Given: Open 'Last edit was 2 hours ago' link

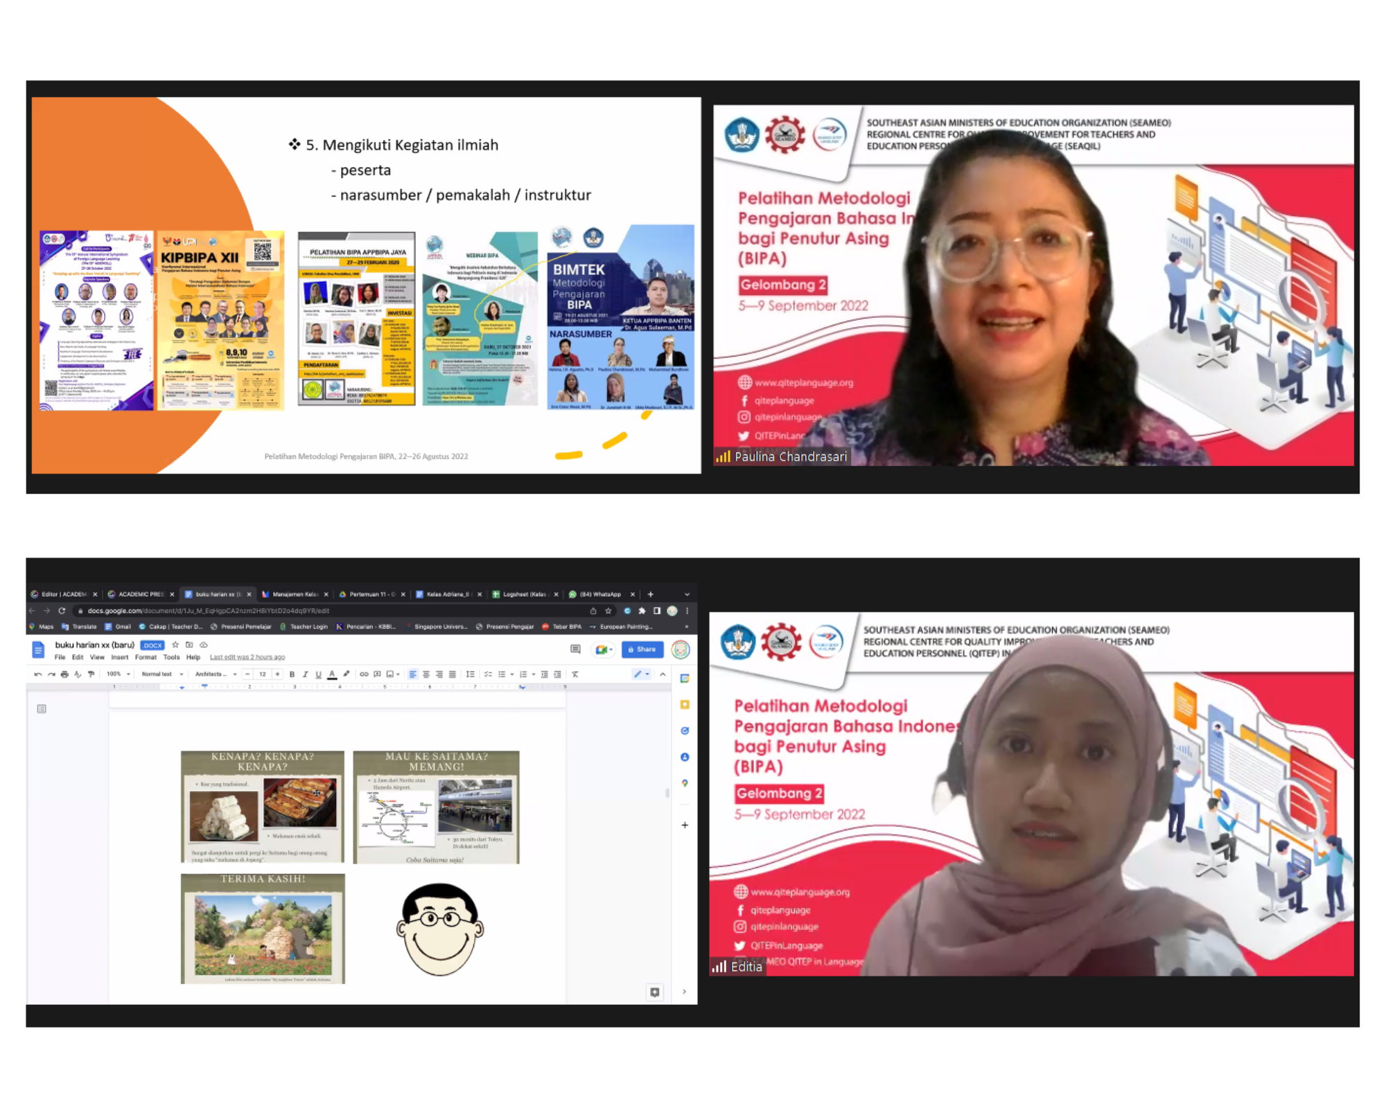Looking at the screenshot, I should pyautogui.click(x=247, y=657).
